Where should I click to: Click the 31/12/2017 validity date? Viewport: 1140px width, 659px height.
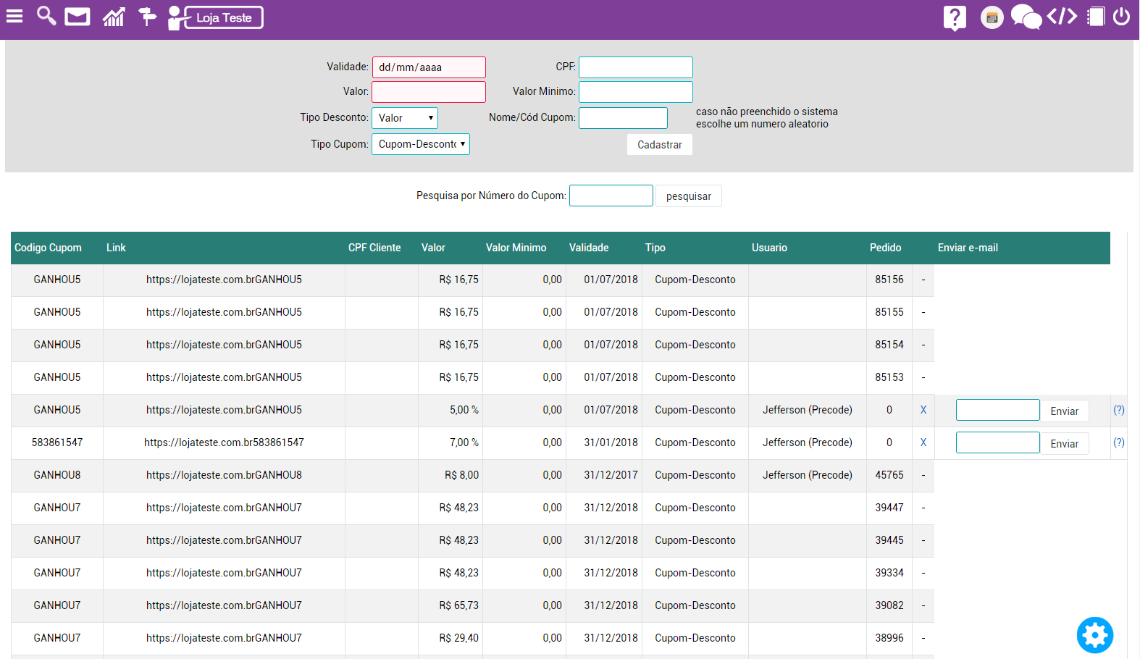611,475
